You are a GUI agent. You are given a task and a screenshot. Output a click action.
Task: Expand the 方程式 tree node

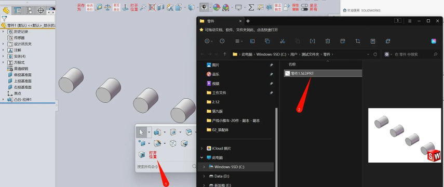3,63
